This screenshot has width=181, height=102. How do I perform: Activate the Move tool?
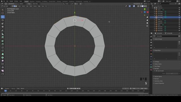[x=3, y=17]
